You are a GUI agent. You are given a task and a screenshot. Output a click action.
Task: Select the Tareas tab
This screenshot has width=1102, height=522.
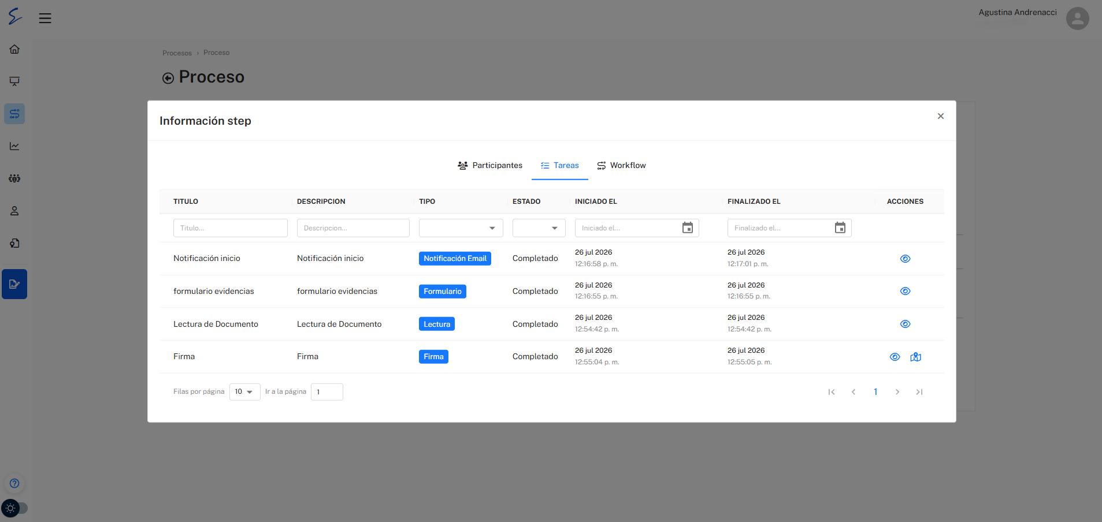tap(559, 165)
